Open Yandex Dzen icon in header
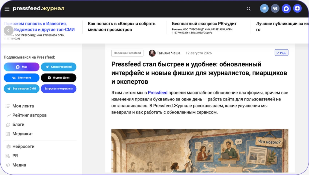 click(297, 8)
